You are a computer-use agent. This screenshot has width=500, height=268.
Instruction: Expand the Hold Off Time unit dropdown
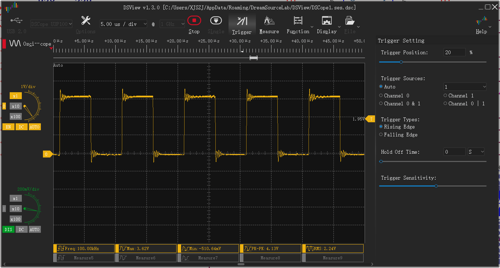click(x=476, y=152)
